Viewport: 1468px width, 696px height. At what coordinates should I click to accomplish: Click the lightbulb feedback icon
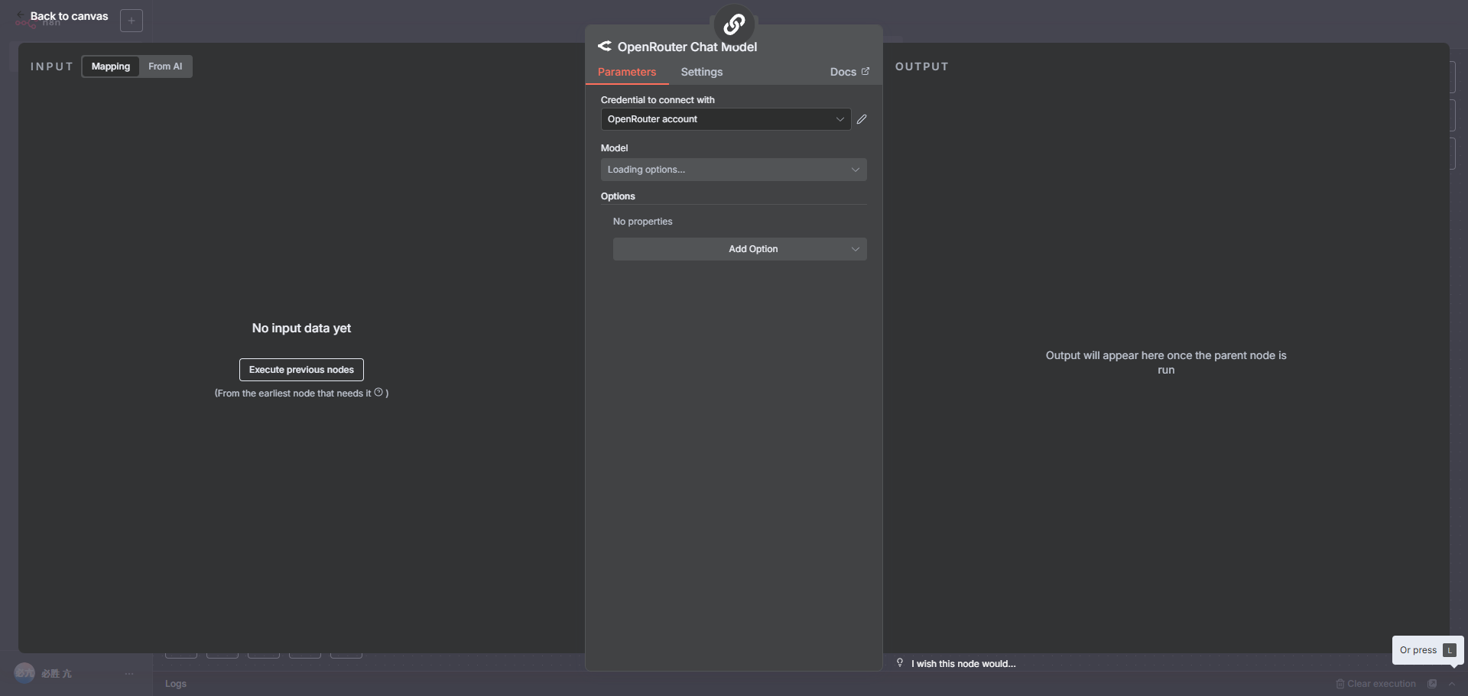(x=900, y=663)
